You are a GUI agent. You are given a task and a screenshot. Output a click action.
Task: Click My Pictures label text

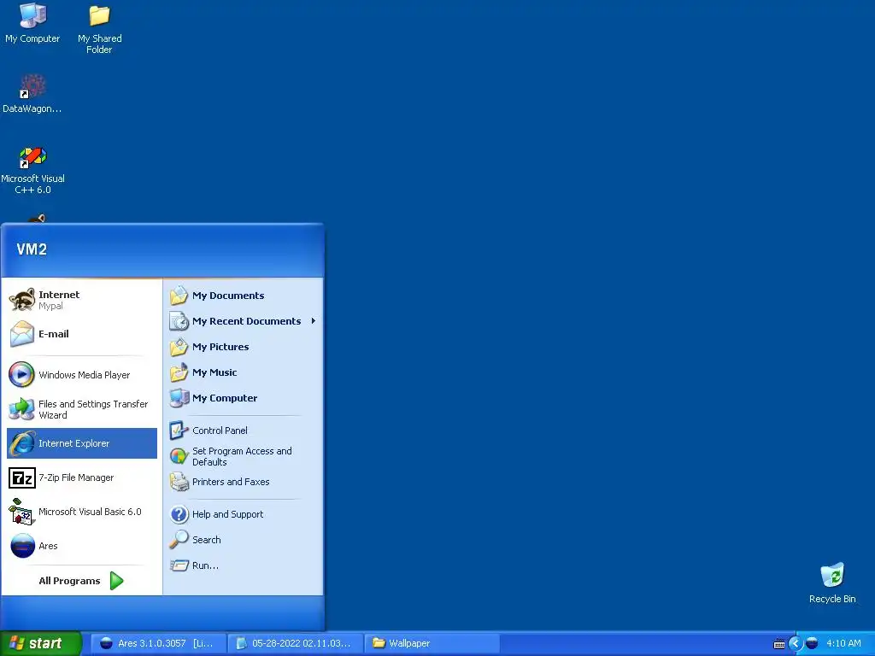(x=220, y=347)
